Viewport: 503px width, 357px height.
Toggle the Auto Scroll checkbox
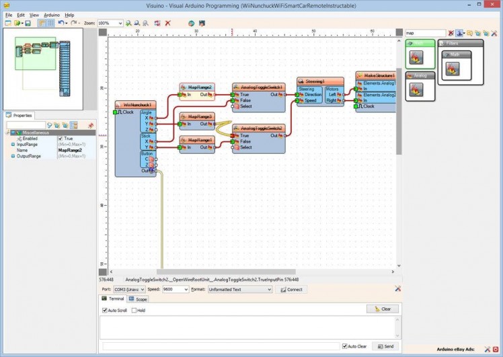point(104,310)
